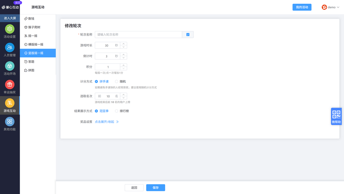Select 冠亚季 result display
The width and height of the screenshot is (344, 194).
[x=102, y=111]
